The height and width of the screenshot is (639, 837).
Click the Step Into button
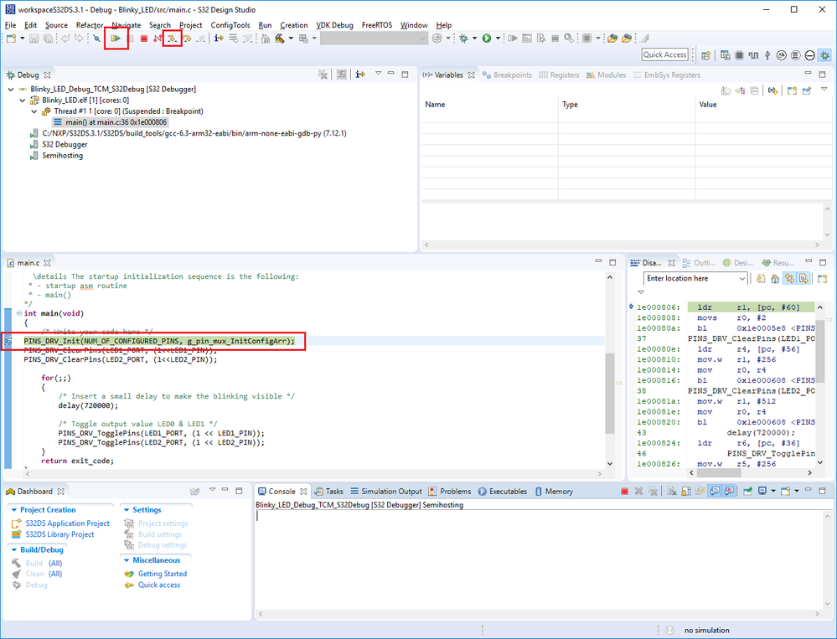172,39
